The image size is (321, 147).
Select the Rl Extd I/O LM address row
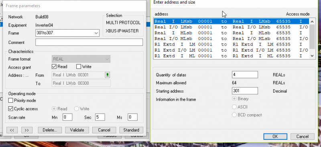232,50
